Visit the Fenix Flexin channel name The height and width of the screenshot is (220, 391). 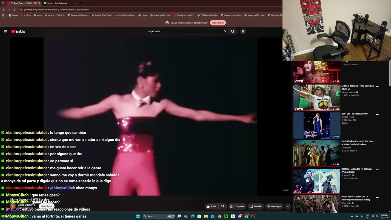pos(346,148)
